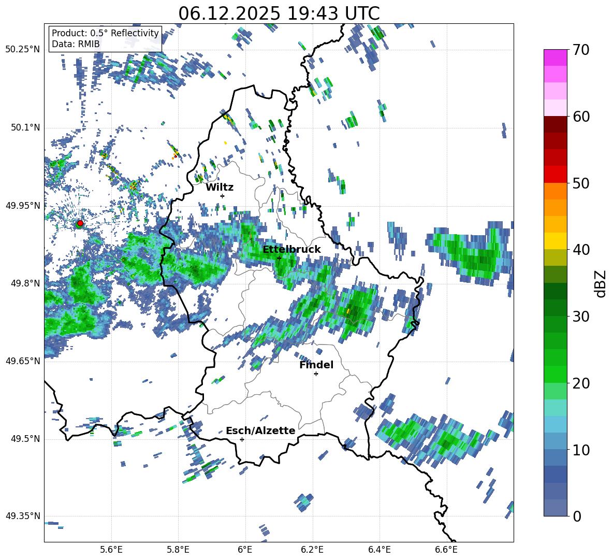Click the yellow high-reflectivity pixel east of Ettelbruck rain cell
The height and width of the screenshot is (560, 613).
pyautogui.click(x=348, y=311)
